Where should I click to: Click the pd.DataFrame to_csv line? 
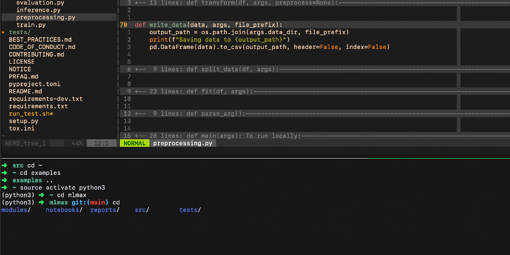[269, 47]
